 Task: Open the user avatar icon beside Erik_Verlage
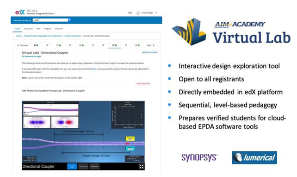138,13
